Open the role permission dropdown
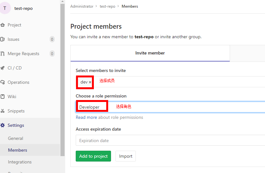This screenshot has width=265, height=173. pyautogui.click(x=171, y=107)
